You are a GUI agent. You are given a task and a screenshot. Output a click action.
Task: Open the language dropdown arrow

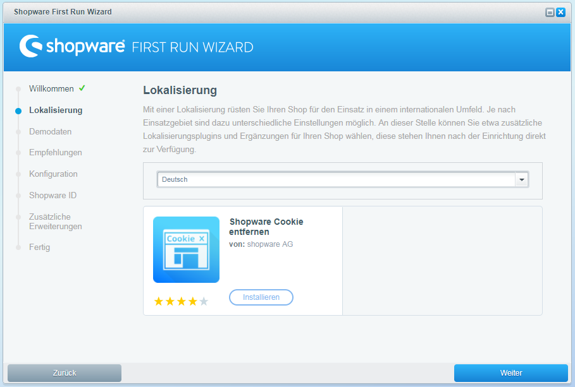pyautogui.click(x=521, y=179)
